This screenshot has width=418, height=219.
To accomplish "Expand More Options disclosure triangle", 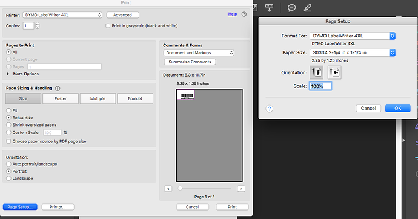I will (8, 74).
